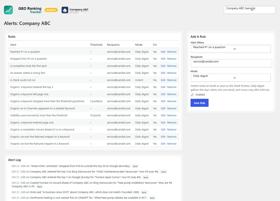The height and width of the screenshot is (201, 280).
Task: Click the Company ABC house logo icon
Action: click(x=65, y=10)
